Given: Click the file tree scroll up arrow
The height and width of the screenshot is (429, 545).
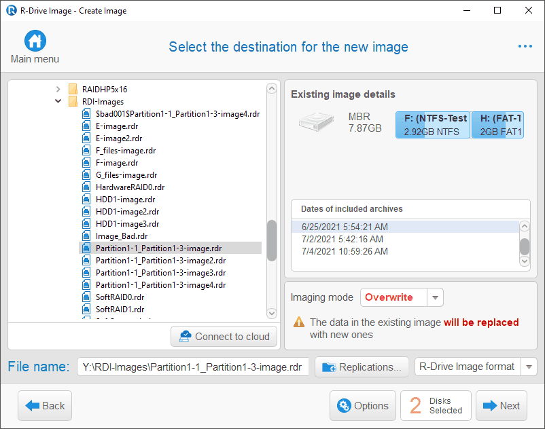Looking at the screenshot, I should 272,88.
